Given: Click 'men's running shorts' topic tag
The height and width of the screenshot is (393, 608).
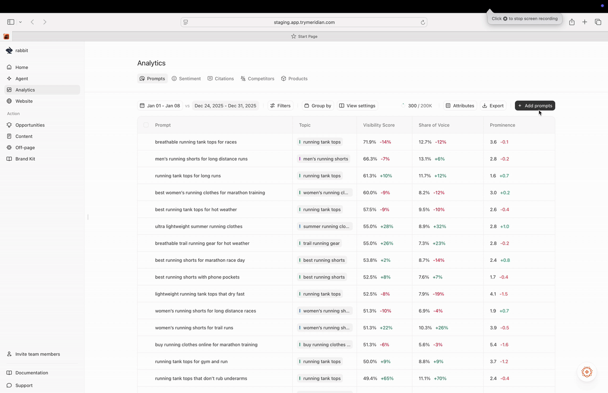Looking at the screenshot, I should pos(323,159).
